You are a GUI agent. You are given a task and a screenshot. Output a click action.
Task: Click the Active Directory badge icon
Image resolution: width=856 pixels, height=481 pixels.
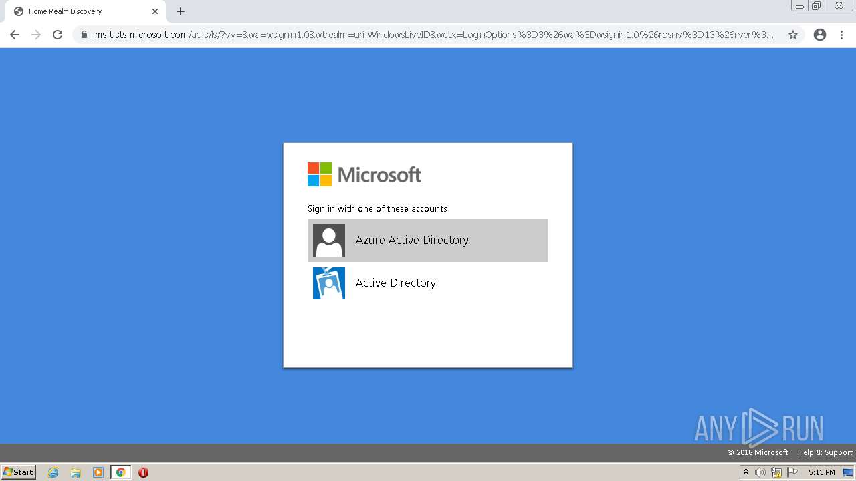click(x=329, y=283)
